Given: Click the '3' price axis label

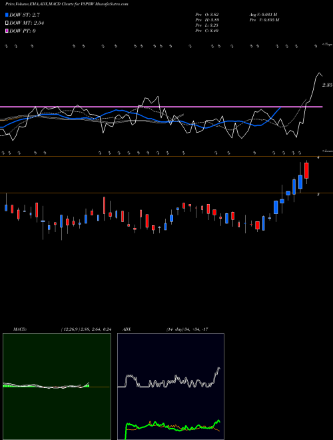Looking at the screenshot, I should coord(318,194).
